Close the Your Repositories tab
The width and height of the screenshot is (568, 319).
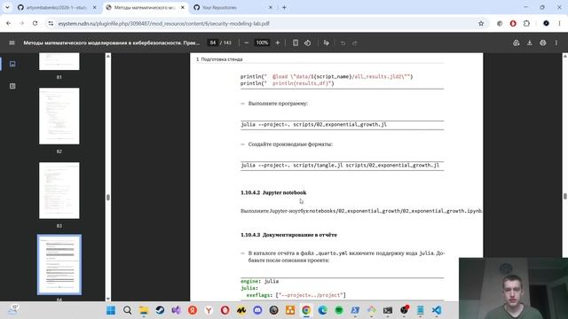[270, 7]
